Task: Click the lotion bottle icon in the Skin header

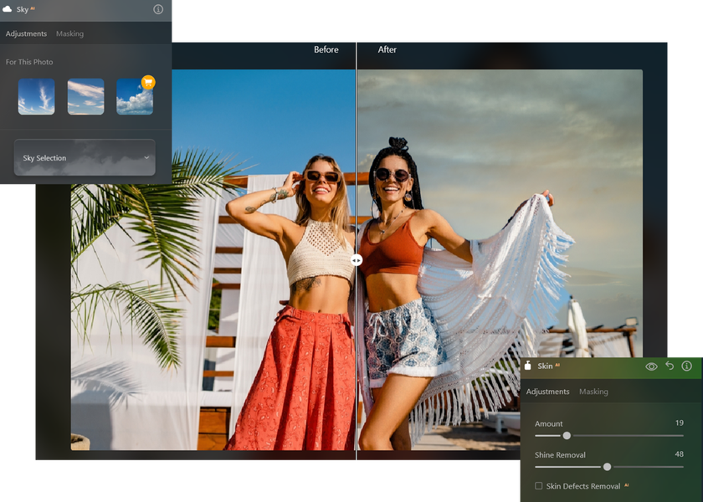Action: [528, 366]
